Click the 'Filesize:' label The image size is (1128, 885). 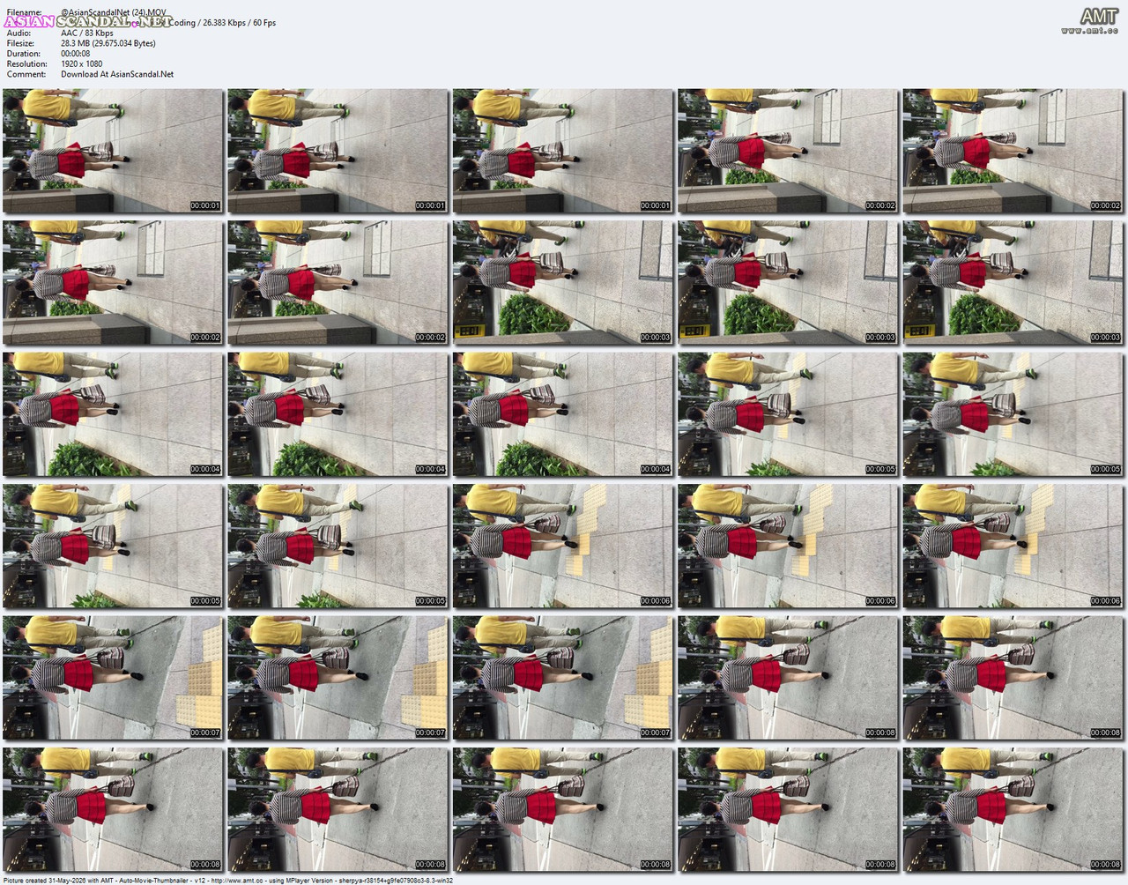click(20, 43)
